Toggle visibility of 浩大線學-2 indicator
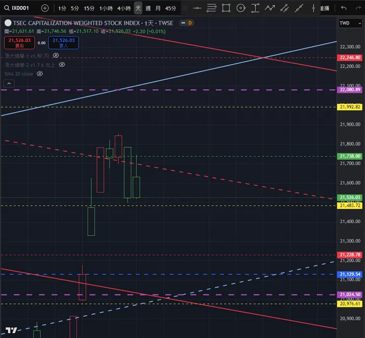Image resolution: width=365 pixels, height=338 pixels. 62,65
